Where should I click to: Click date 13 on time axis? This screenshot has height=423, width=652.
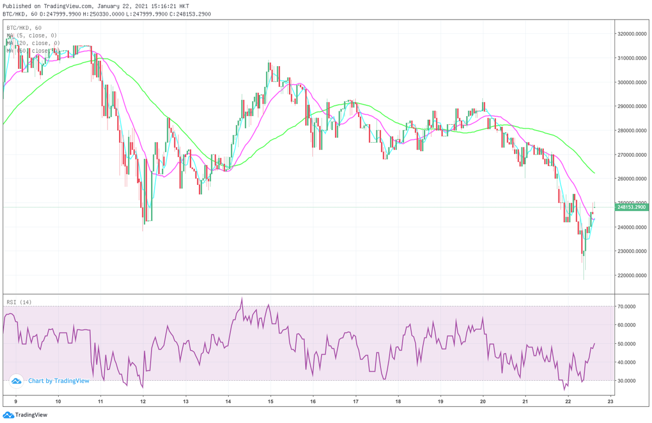click(185, 402)
